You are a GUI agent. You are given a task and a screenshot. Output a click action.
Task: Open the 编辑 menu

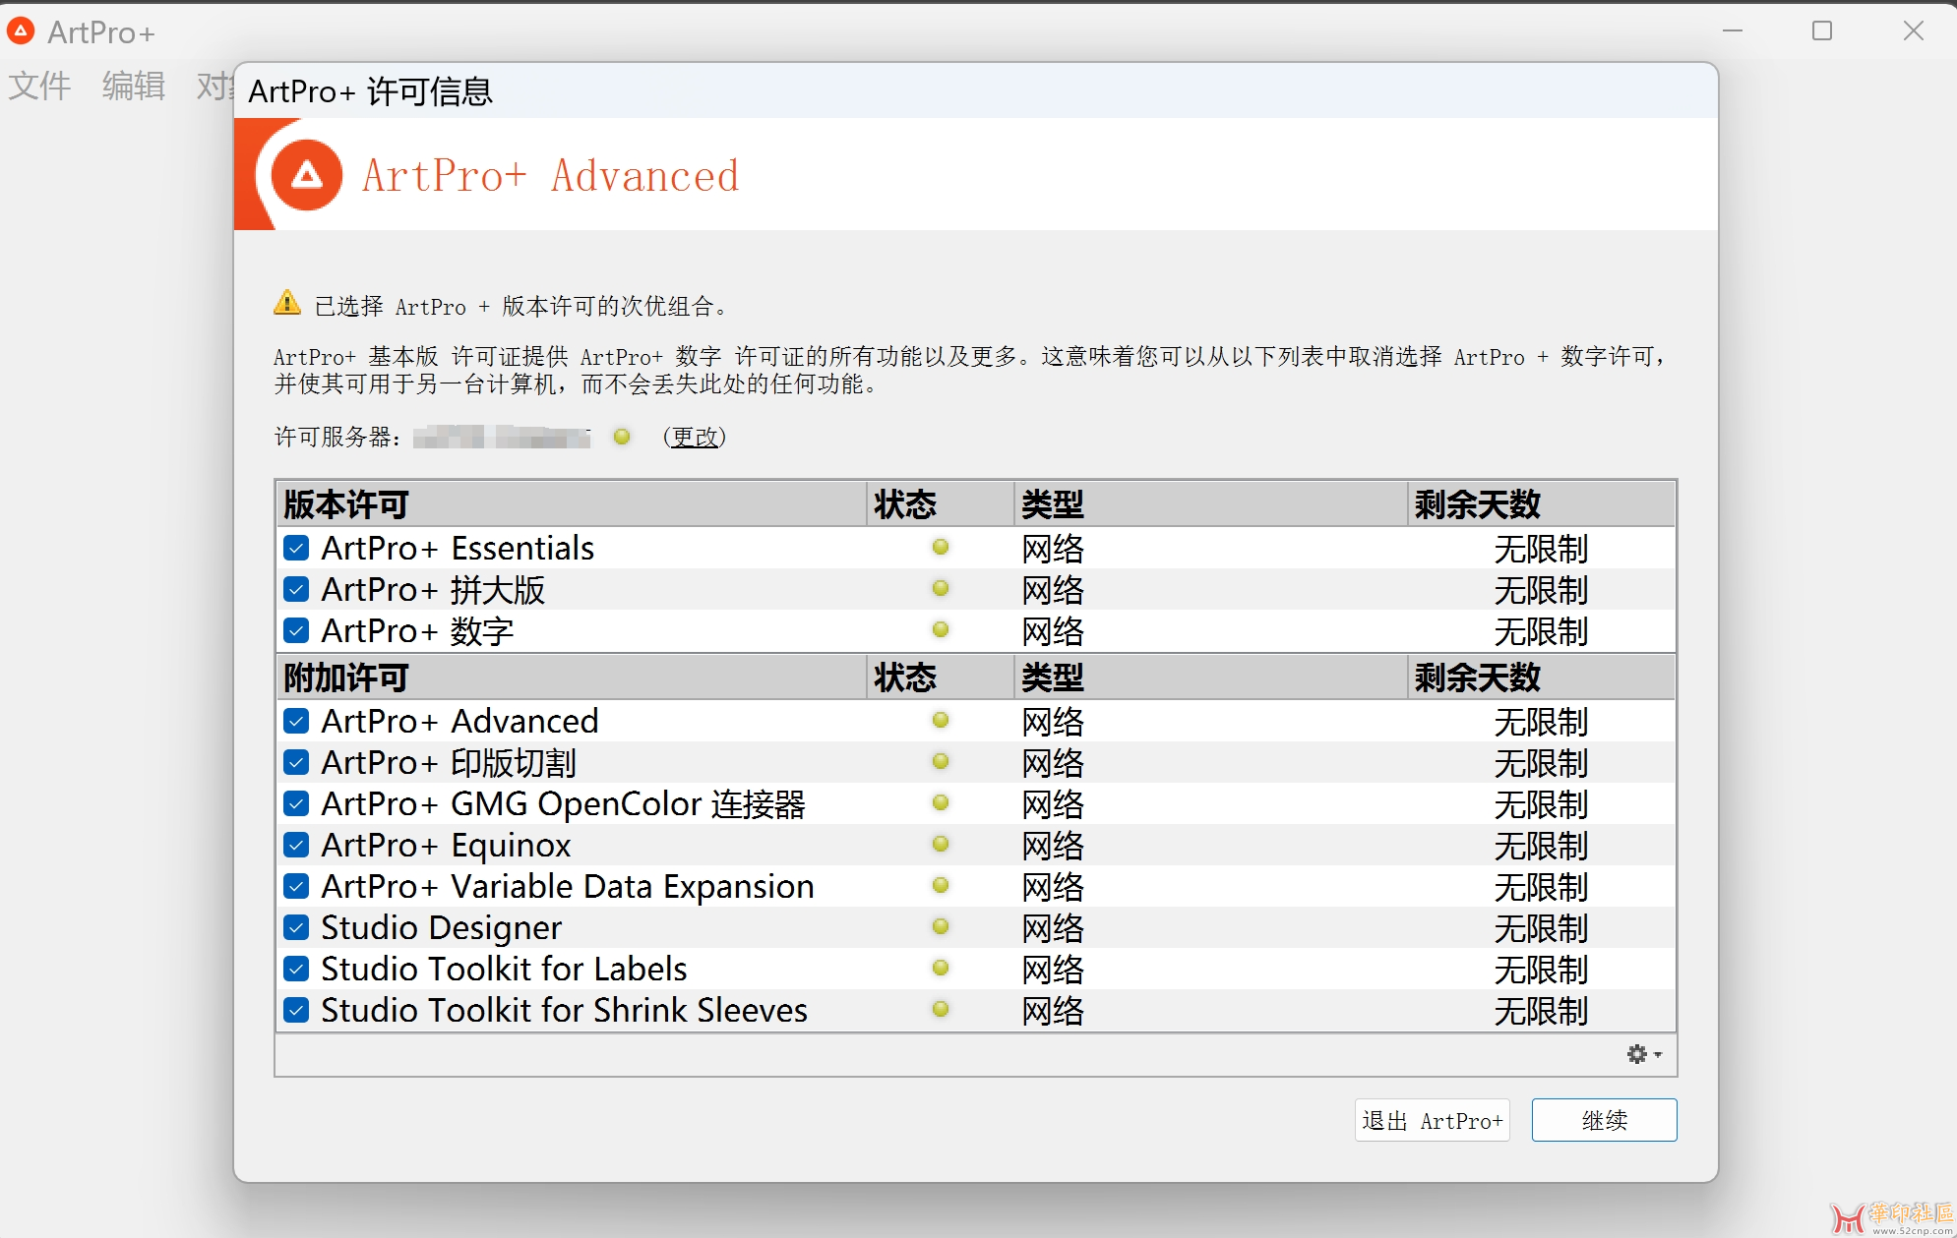pyautogui.click(x=134, y=87)
